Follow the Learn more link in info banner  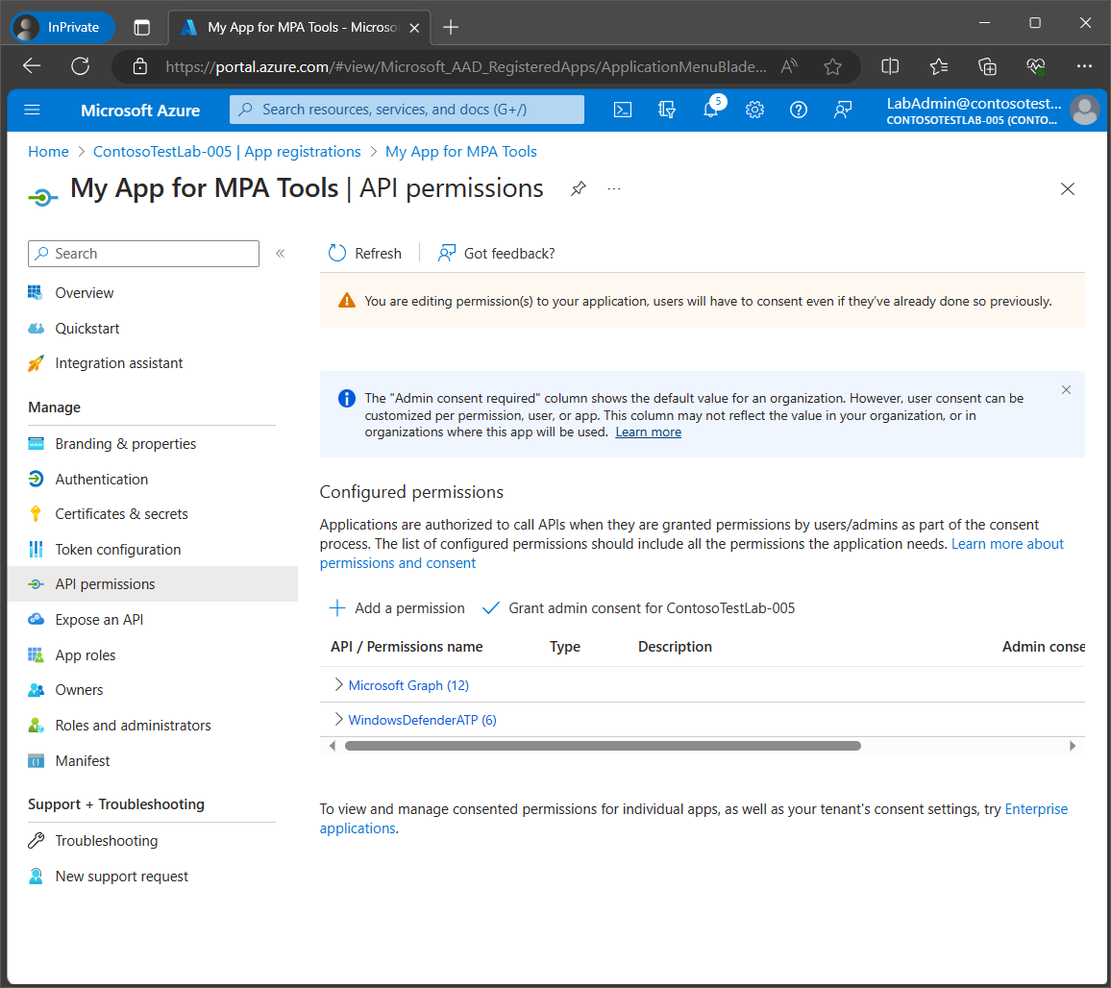point(649,432)
